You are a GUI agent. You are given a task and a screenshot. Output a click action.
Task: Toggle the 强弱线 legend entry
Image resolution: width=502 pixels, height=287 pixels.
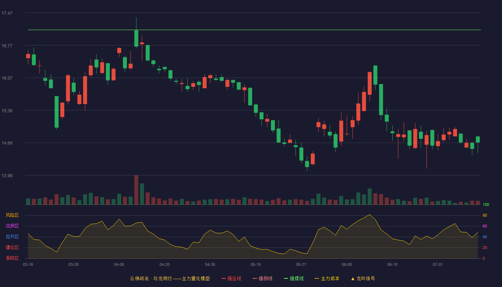point(262,278)
